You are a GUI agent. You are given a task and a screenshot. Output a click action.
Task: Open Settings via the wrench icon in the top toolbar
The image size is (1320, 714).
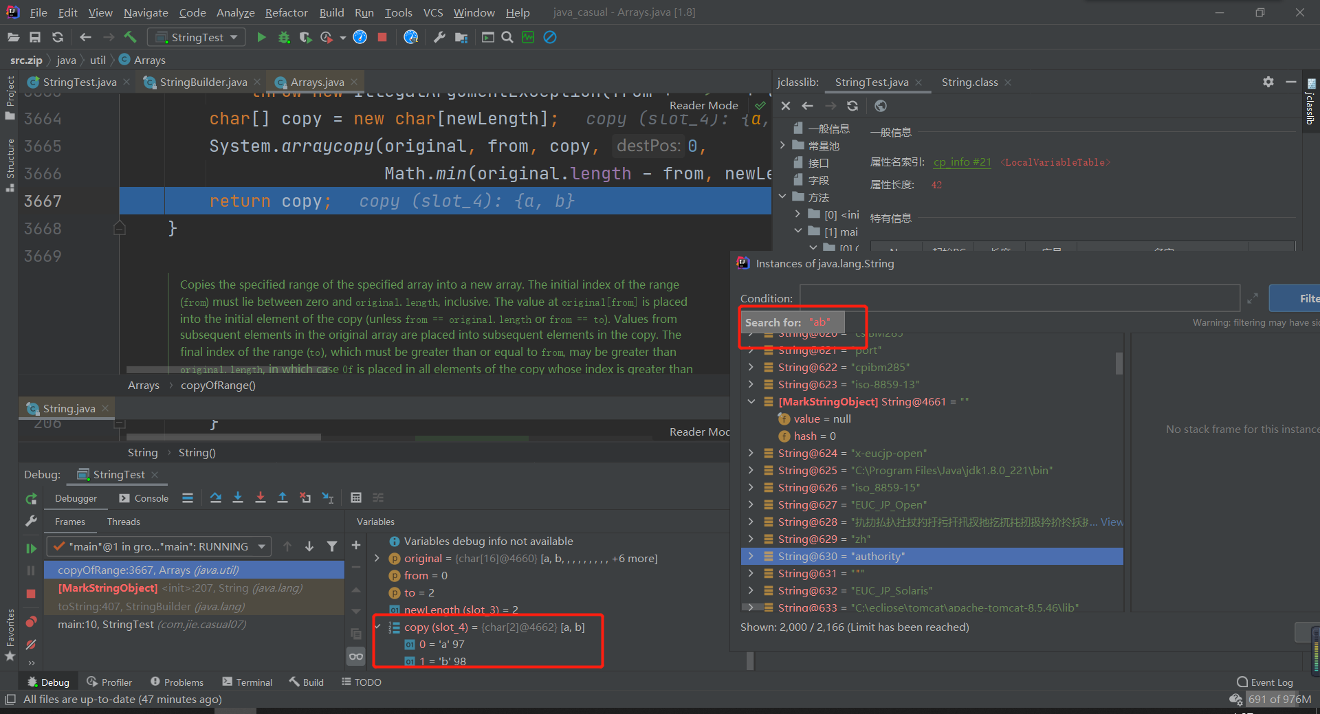point(439,37)
